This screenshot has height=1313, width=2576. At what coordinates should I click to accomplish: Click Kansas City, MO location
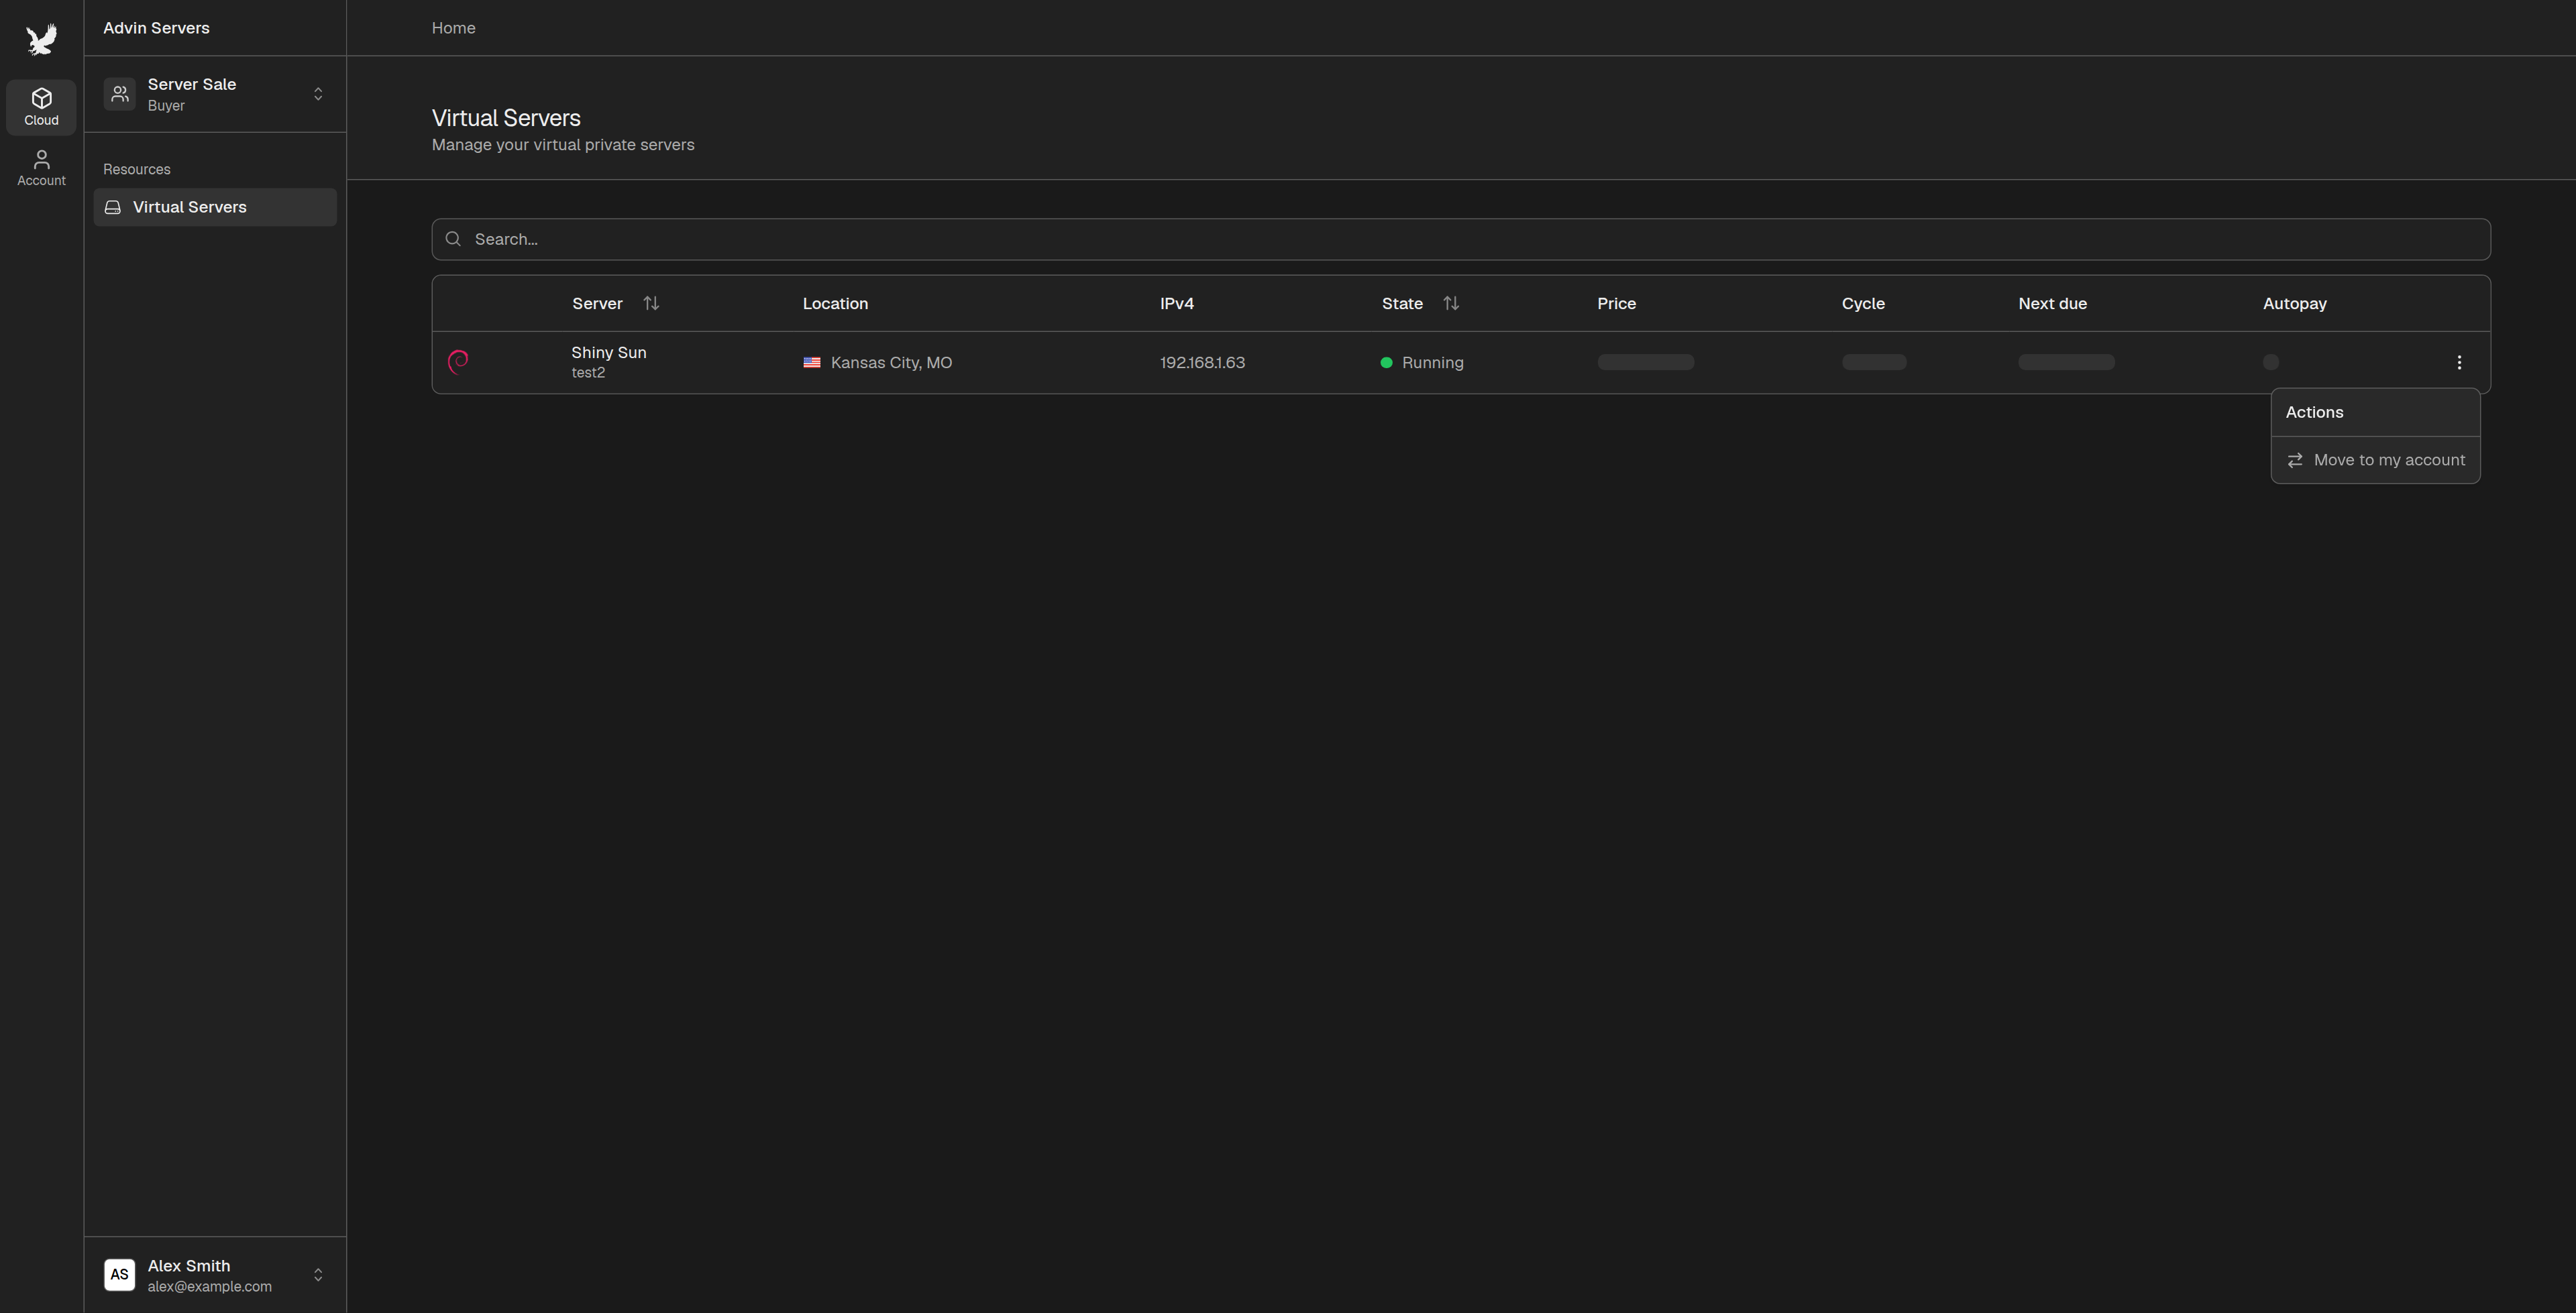pos(891,363)
